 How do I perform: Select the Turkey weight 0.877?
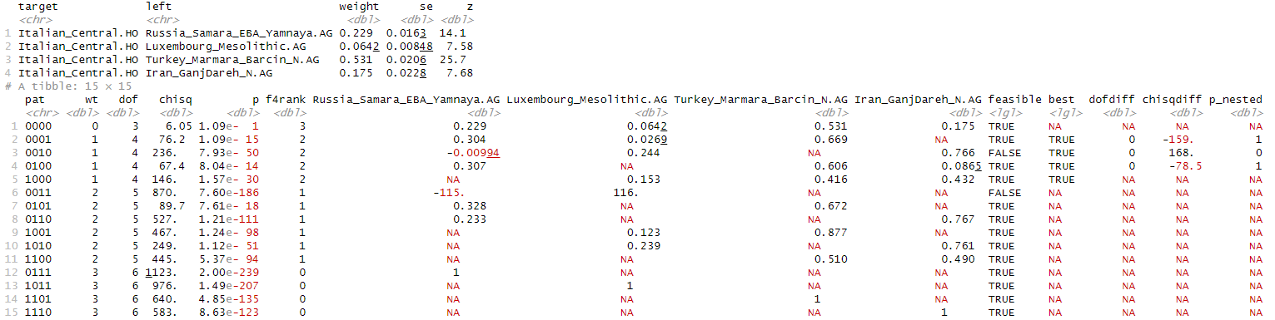pyautogui.click(x=831, y=232)
